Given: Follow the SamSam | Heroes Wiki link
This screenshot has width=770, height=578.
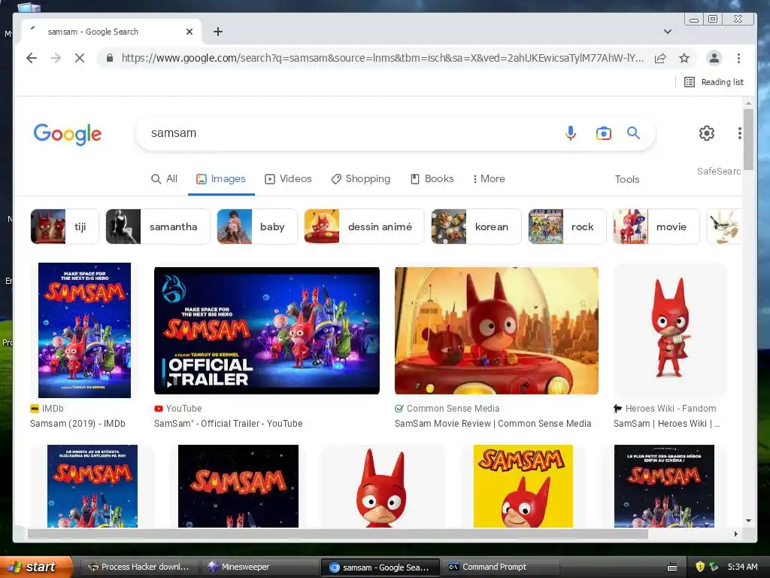Looking at the screenshot, I should [x=667, y=423].
